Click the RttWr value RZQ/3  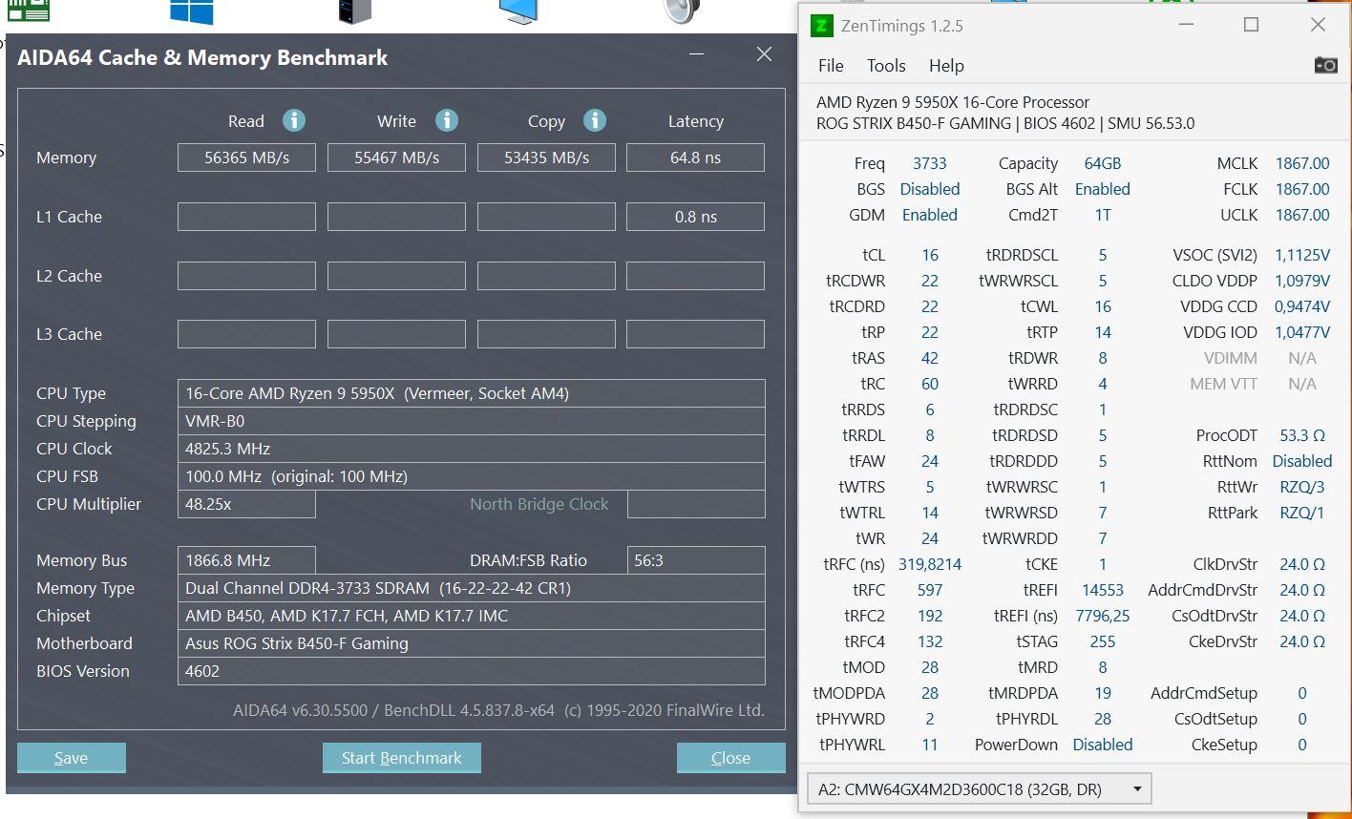point(1302,487)
